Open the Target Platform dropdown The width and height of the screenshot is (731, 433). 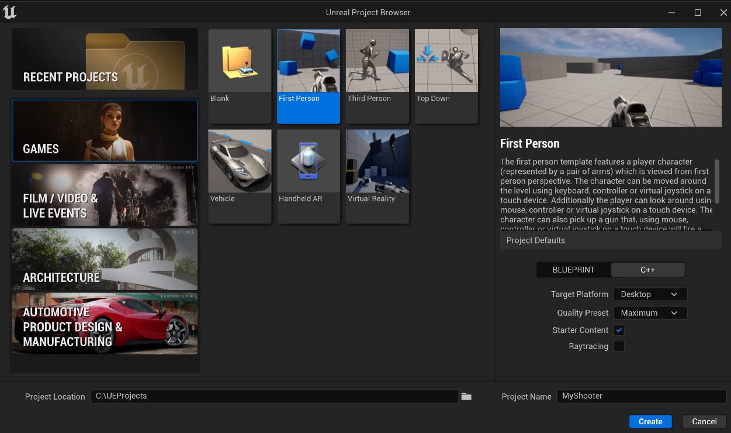pos(650,295)
